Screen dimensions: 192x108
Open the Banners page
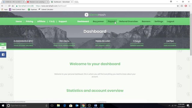tap(146, 21)
